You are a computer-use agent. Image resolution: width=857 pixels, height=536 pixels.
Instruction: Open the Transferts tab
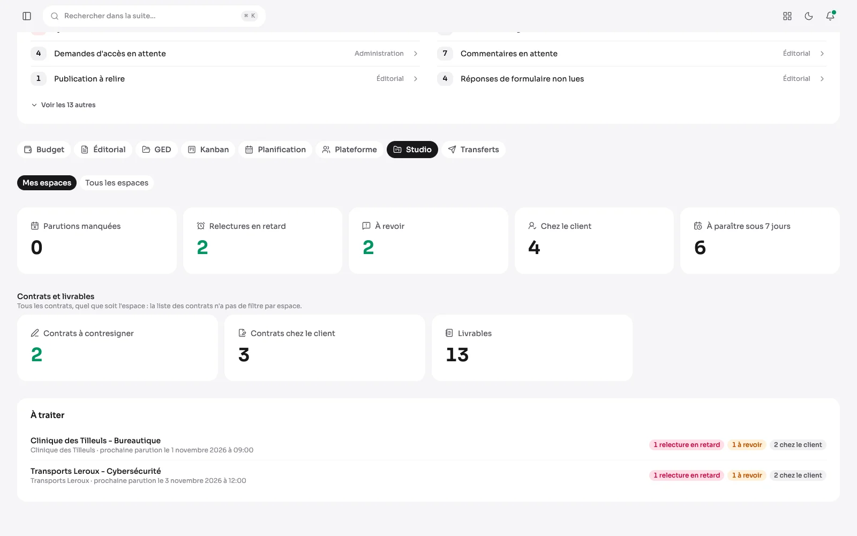[x=473, y=150]
